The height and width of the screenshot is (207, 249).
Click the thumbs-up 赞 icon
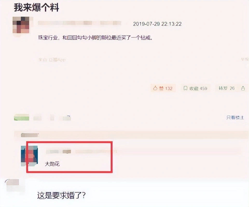pyautogui.click(x=155, y=88)
